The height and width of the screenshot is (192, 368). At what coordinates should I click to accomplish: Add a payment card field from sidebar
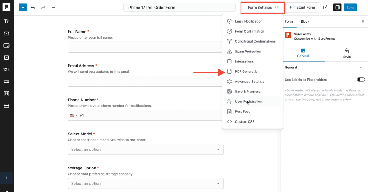(6, 106)
